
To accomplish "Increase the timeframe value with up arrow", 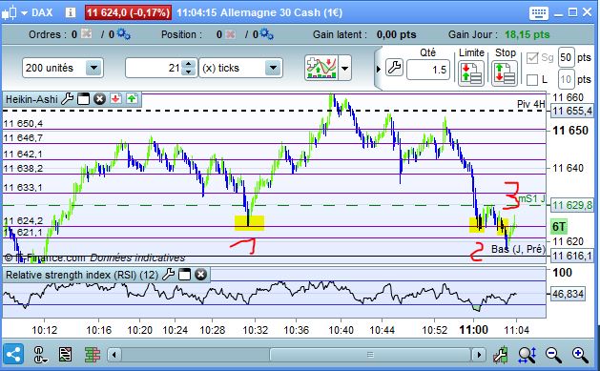I will [188, 64].
